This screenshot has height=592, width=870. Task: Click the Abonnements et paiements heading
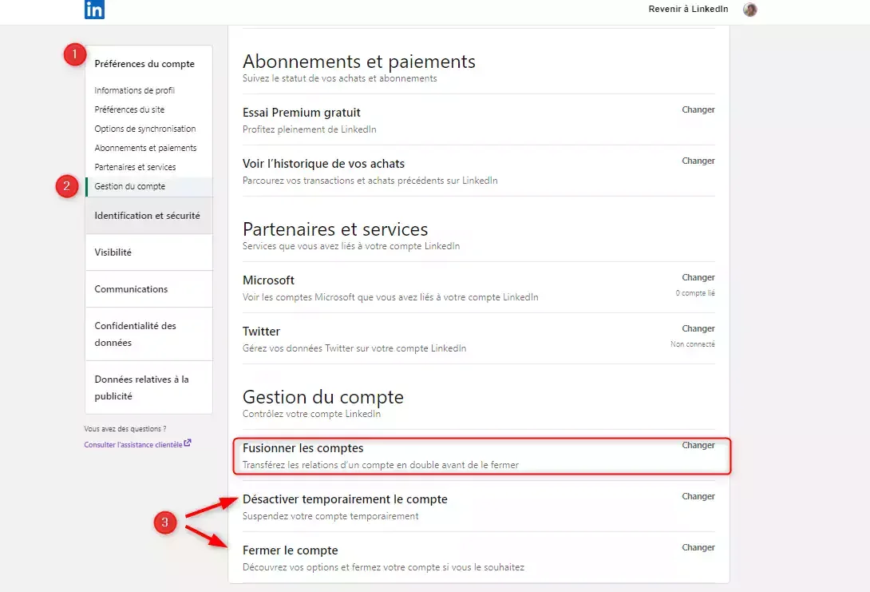[359, 61]
